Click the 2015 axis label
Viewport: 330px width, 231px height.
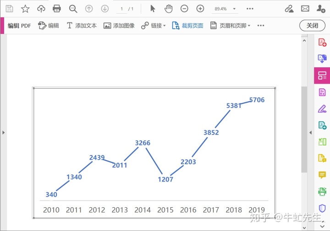coord(165,210)
